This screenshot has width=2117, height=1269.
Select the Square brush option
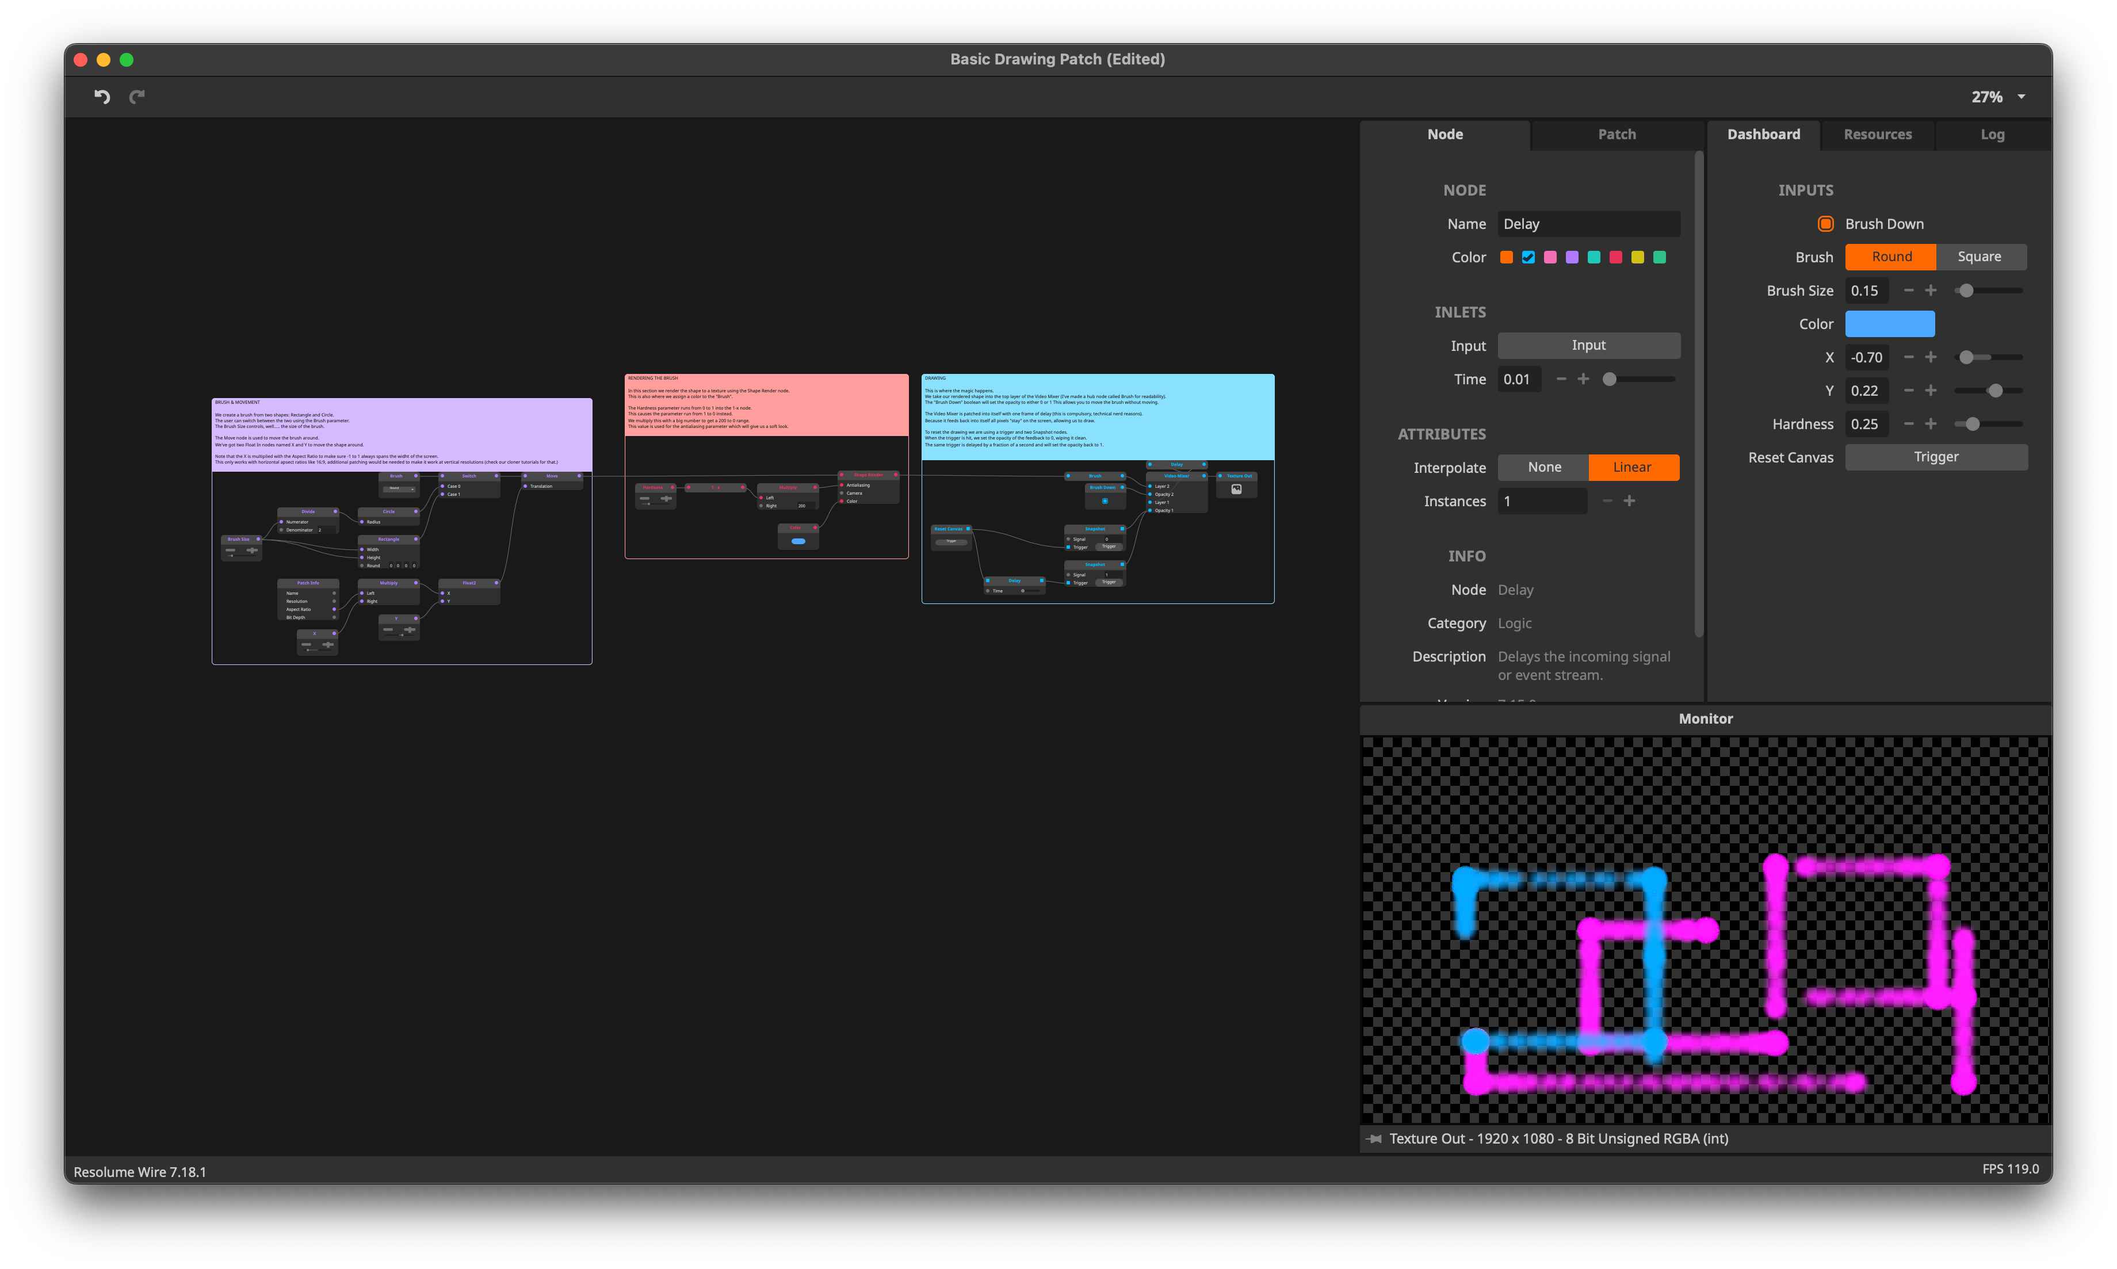pyautogui.click(x=1980, y=257)
